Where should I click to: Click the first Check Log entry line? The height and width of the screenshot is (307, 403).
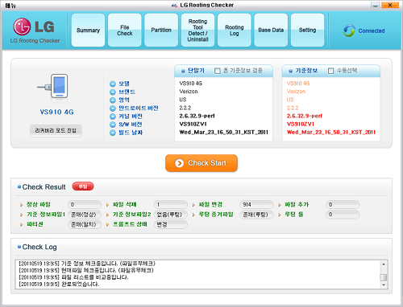(87, 264)
